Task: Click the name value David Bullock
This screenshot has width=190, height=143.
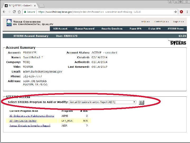Action: coord(33,57)
